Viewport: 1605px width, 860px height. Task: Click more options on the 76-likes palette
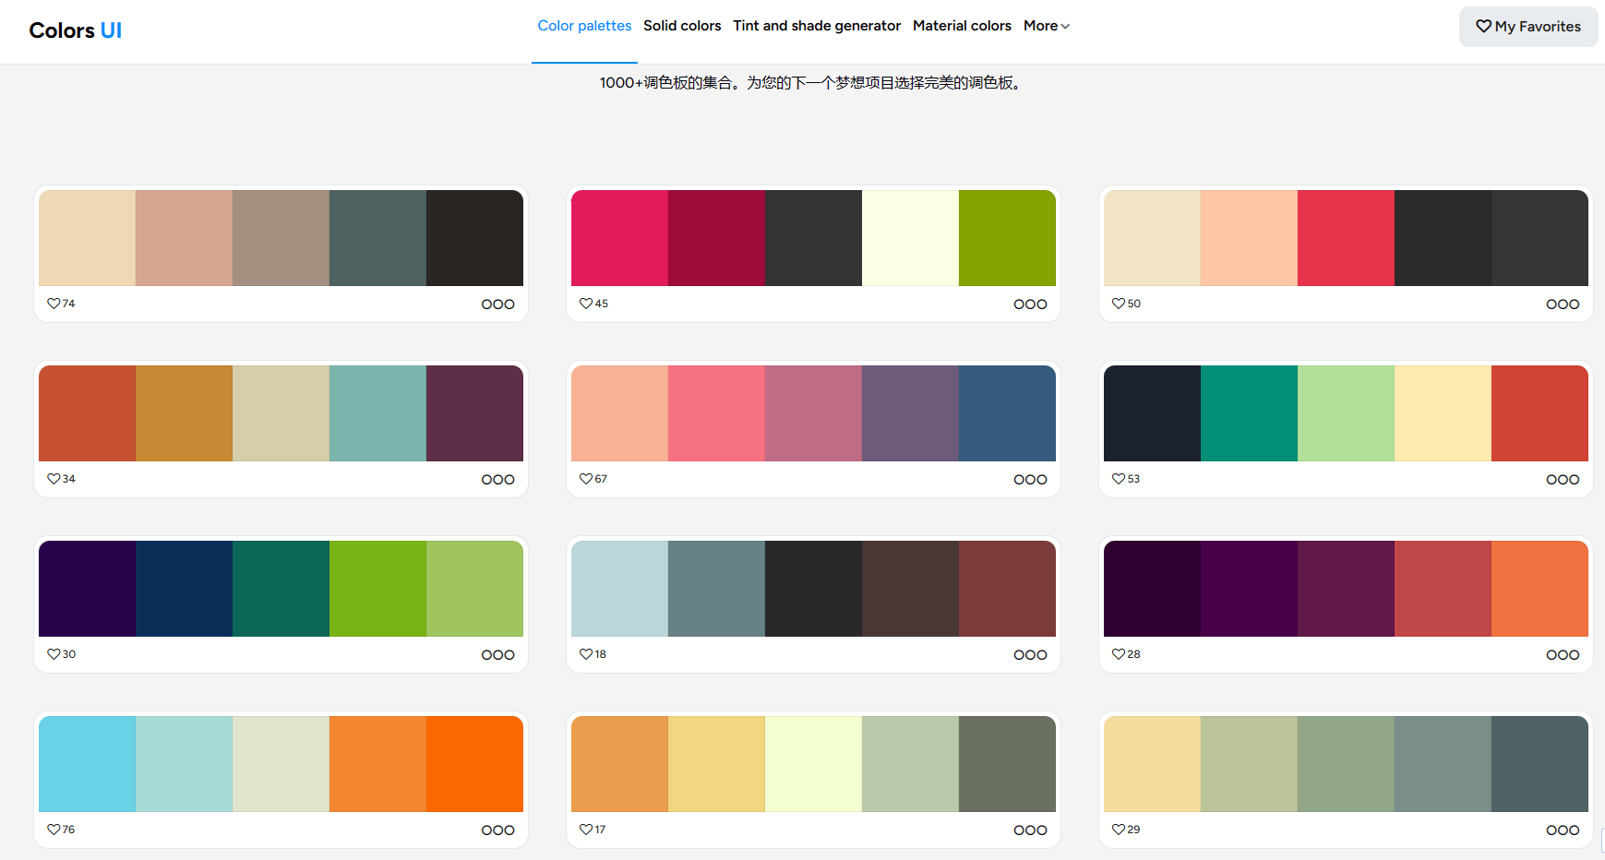pos(497,830)
